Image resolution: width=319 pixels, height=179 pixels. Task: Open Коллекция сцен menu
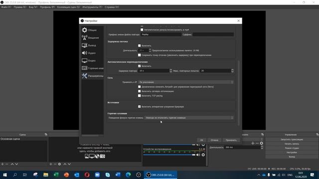coord(68,7)
